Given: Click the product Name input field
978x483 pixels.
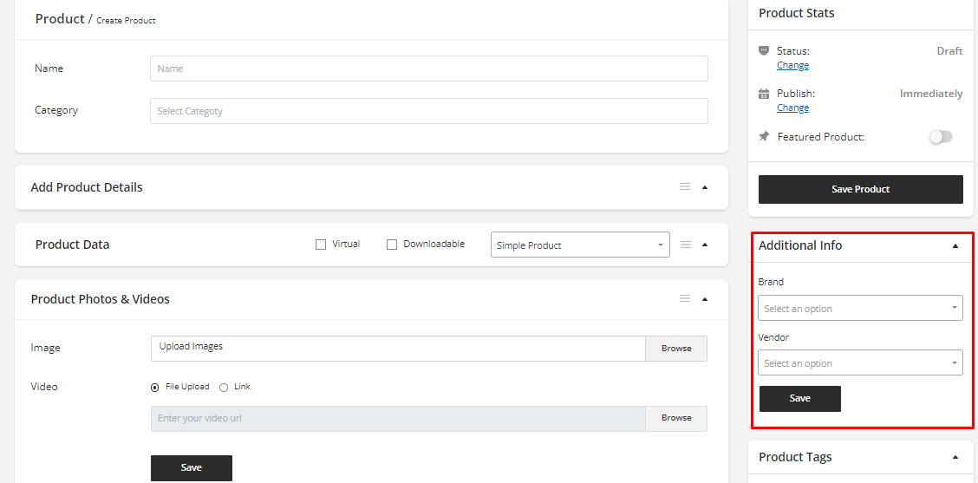Looking at the screenshot, I should click(428, 69).
